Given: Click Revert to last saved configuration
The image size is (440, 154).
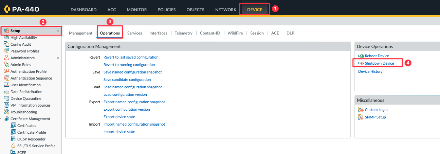Looking at the screenshot, I should (131, 57).
